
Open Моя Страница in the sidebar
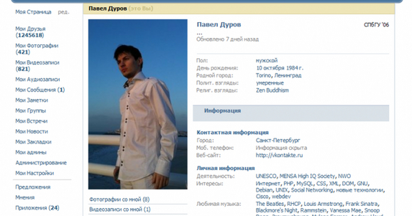tap(33, 12)
